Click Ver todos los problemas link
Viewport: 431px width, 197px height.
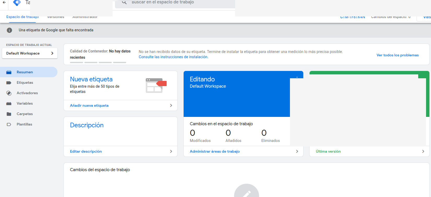(x=398, y=55)
